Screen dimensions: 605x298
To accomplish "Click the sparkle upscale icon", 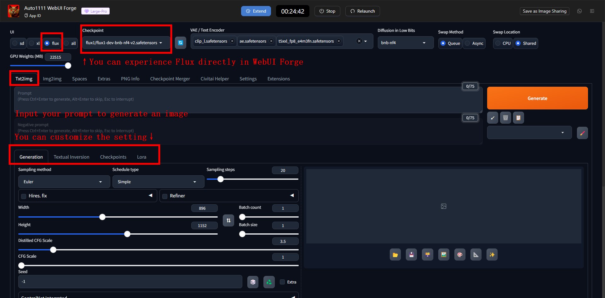I will (492, 255).
